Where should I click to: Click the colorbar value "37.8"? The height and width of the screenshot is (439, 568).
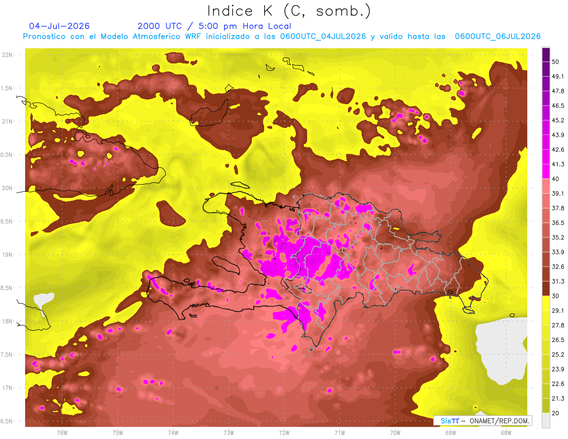[x=558, y=208]
